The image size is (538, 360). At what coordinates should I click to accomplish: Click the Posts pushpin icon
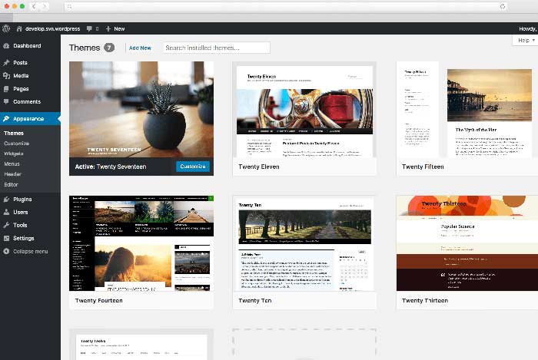[6, 63]
